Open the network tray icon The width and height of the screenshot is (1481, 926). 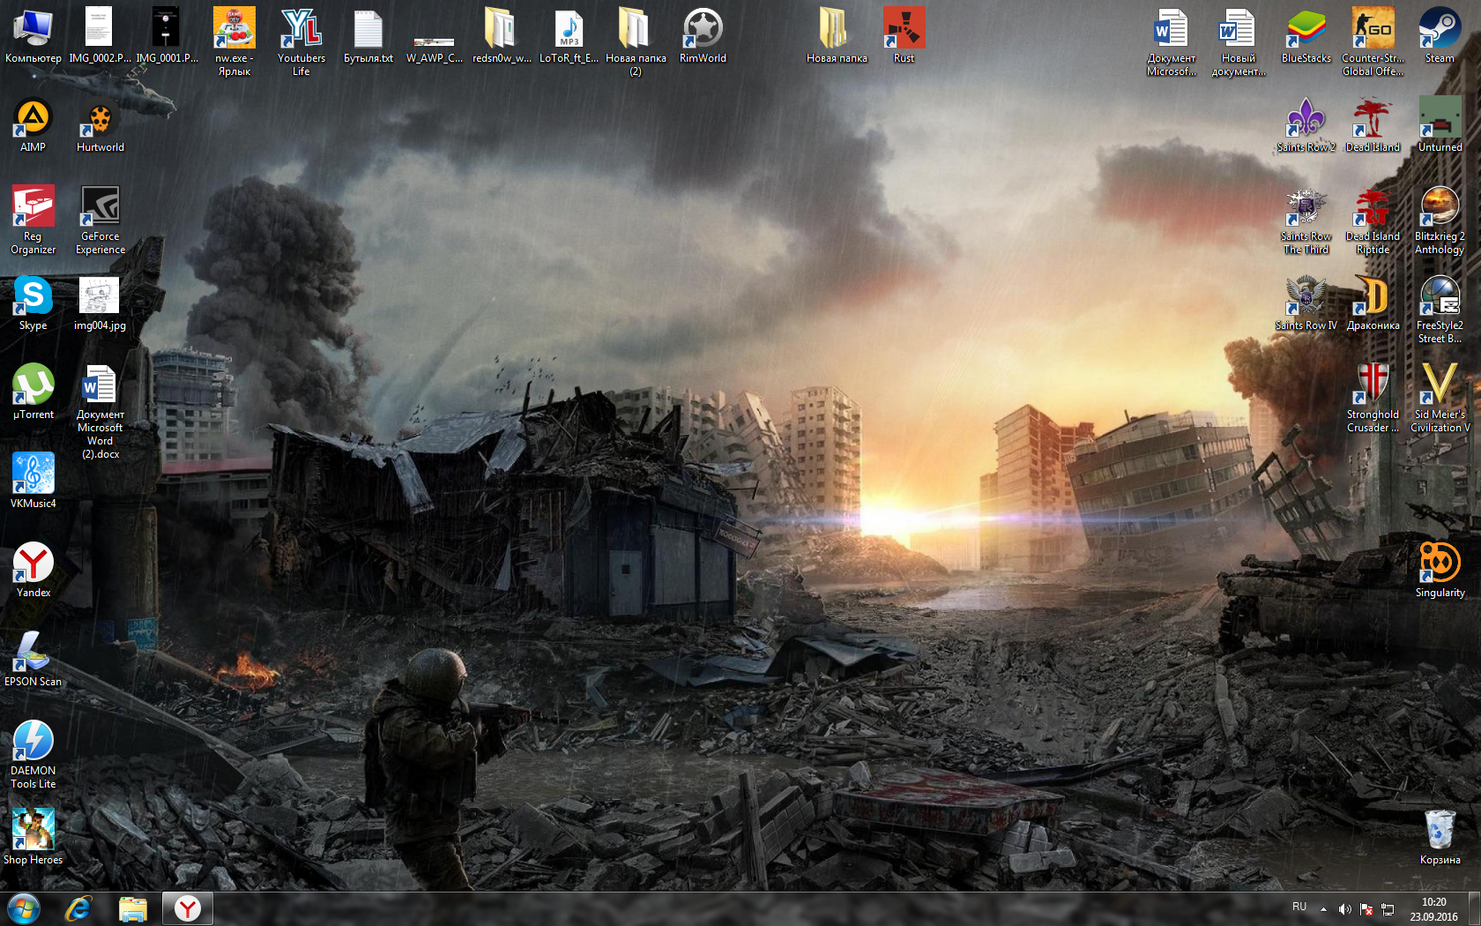(x=1388, y=909)
